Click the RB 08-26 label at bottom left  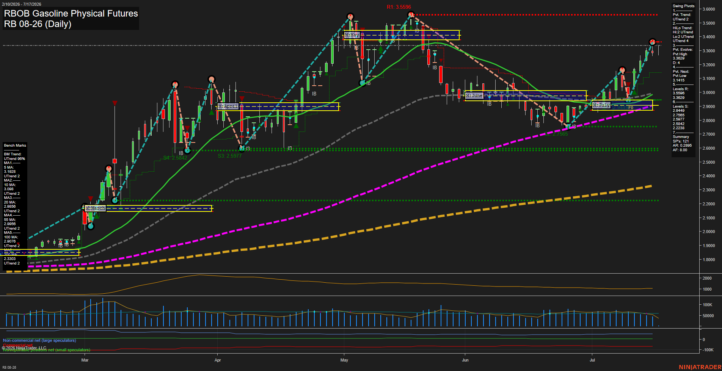click(9, 368)
